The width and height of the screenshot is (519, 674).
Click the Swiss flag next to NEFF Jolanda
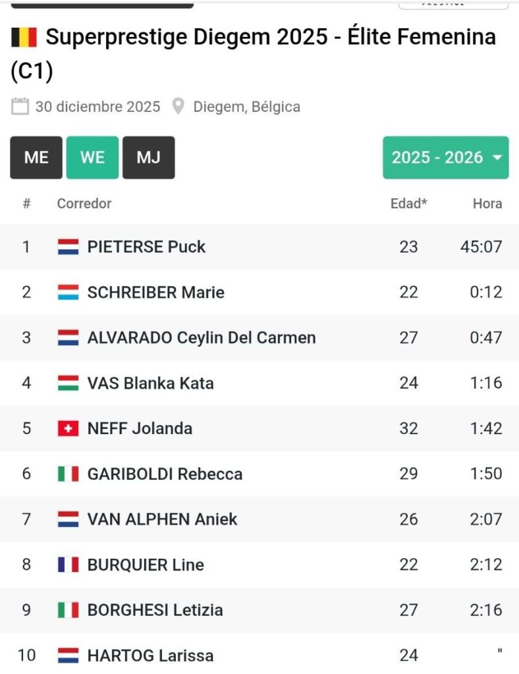point(68,429)
